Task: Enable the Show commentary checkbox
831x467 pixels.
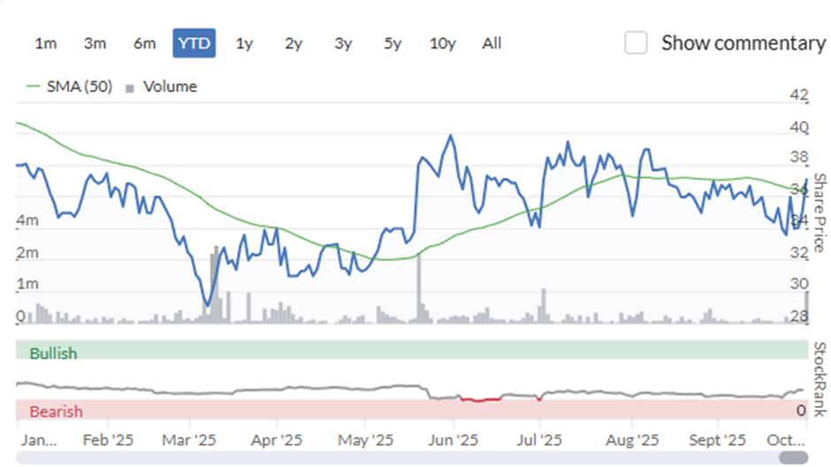Action: (x=637, y=42)
